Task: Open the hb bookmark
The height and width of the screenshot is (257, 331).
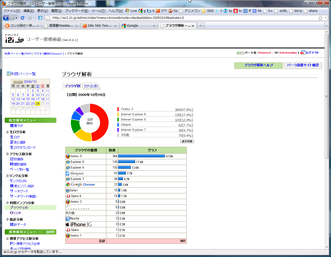Action: [x=257, y=11]
